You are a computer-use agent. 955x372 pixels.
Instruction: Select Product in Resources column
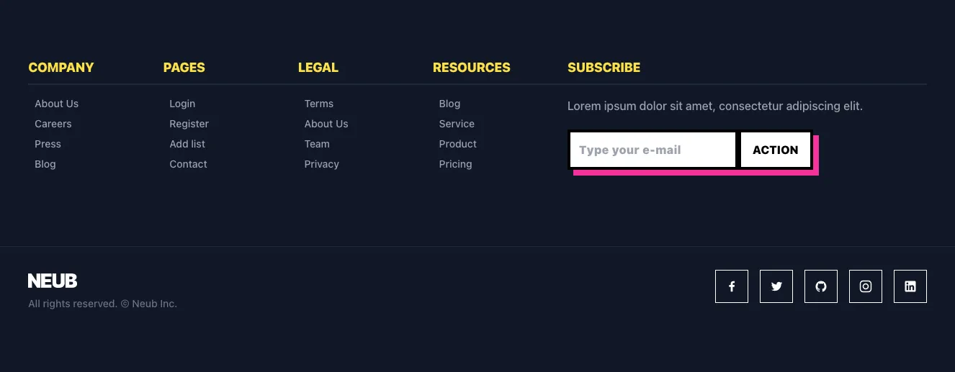click(x=457, y=144)
